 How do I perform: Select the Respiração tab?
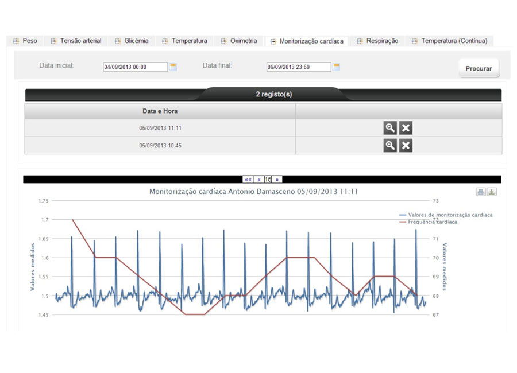(377, 41)
